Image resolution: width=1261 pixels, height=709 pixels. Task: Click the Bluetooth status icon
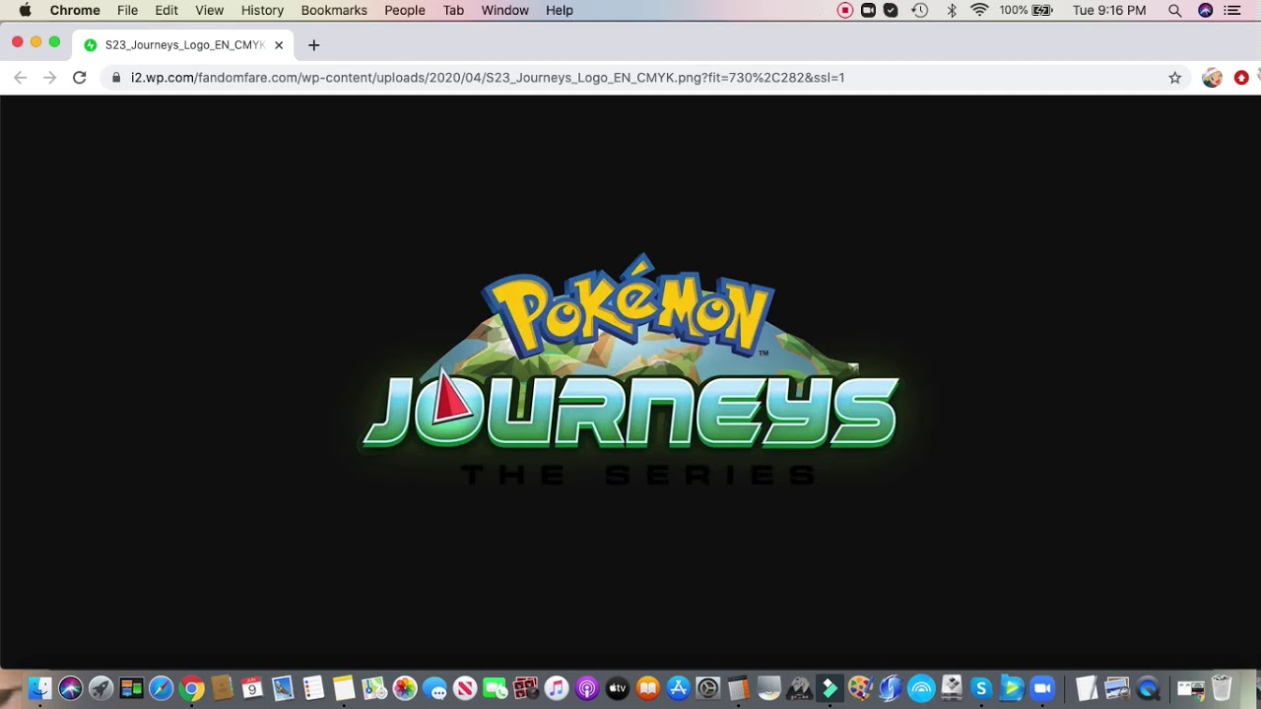[952, 10]
